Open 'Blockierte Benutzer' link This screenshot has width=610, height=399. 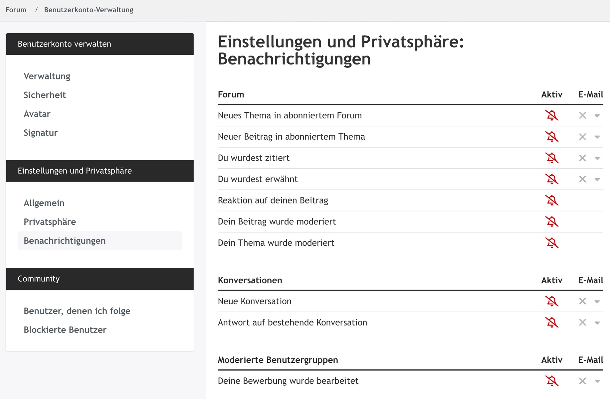[x=65, y=330]
